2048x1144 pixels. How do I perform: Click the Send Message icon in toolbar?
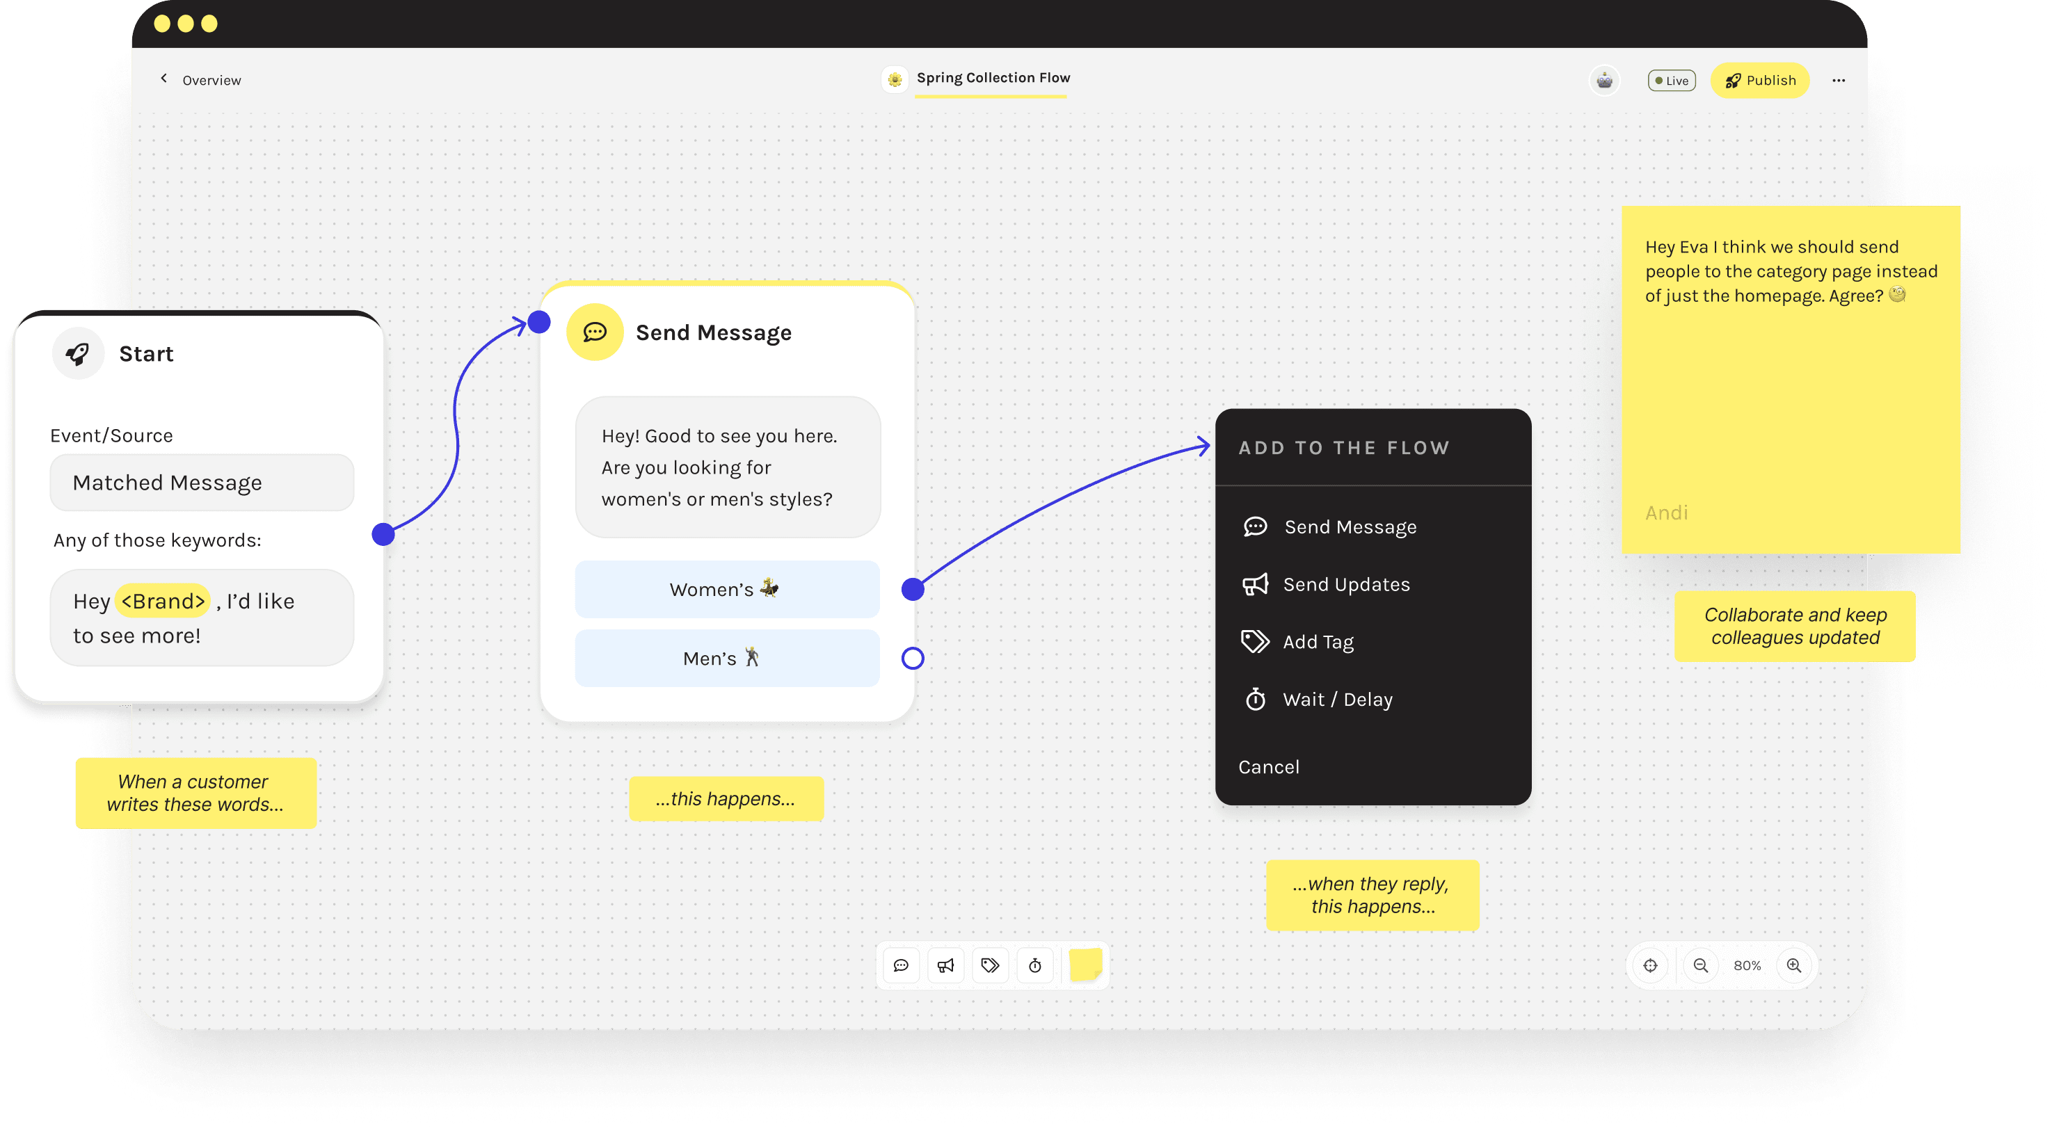point(902,964)
